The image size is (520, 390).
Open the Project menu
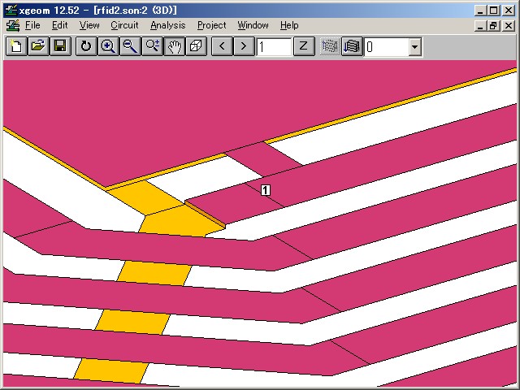coord(211,25)
